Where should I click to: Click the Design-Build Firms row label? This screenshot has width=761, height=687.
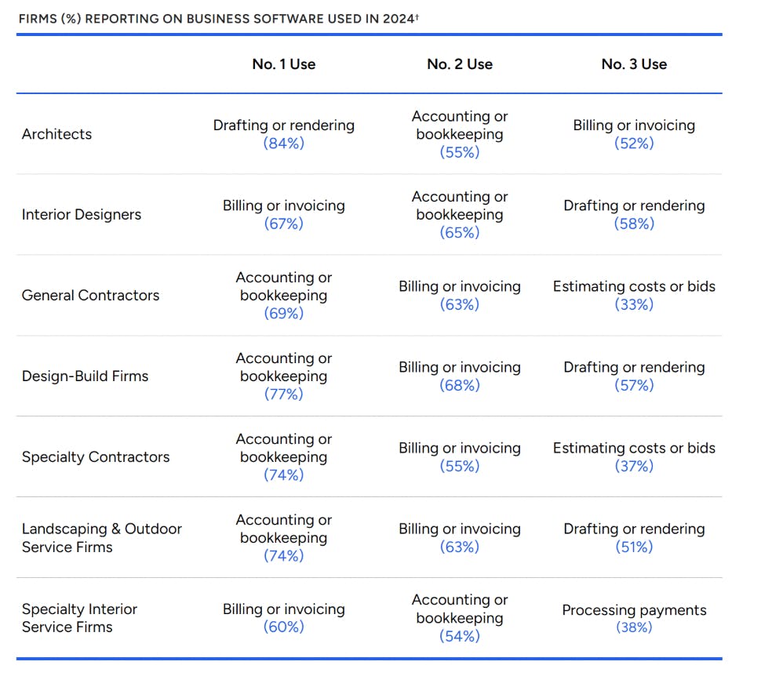click(x=85, y=376)
